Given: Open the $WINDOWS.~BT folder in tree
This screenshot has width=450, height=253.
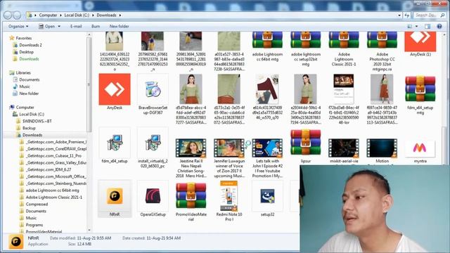Looking at the screenshot, I should (x=37, y=121).
